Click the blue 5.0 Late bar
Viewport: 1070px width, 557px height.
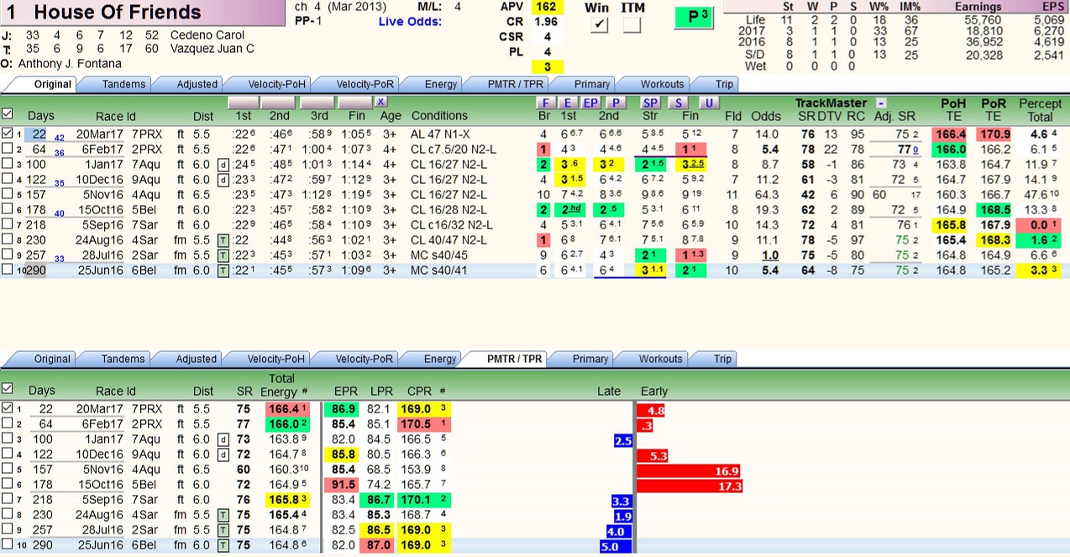616,547
